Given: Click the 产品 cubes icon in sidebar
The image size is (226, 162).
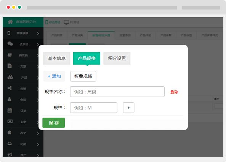Looking at the screenshot, I should coord(10,77).
